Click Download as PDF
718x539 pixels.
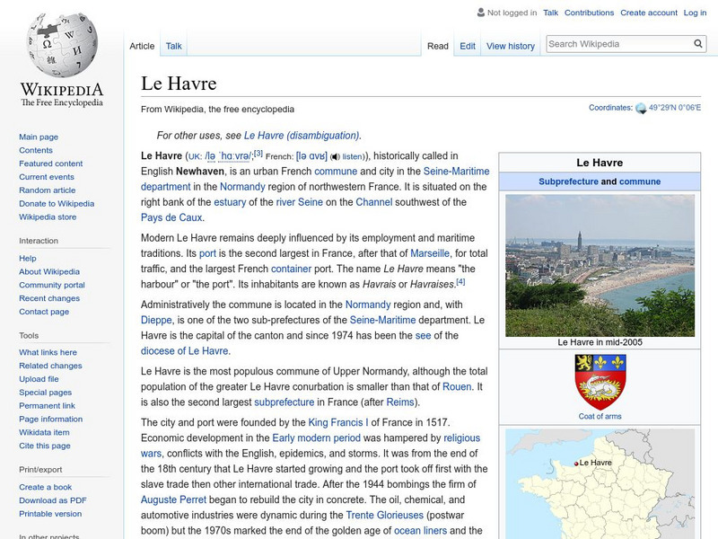[53, 500]
